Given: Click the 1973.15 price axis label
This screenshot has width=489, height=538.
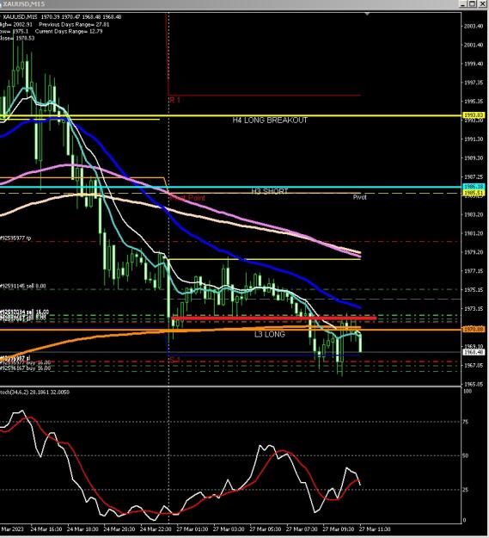Looking at the screenshot, I should [x=473, y=309].
